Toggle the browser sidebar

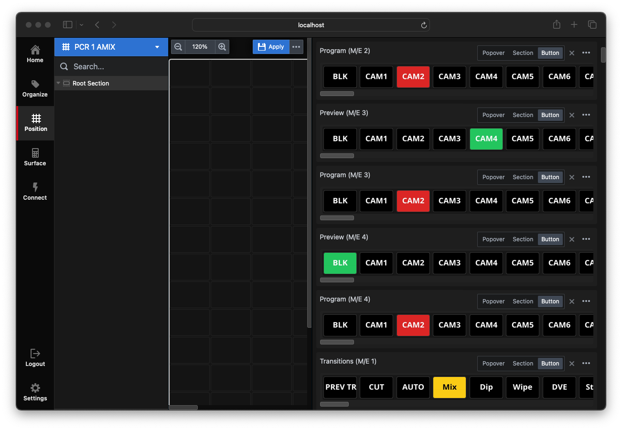coord(68,24)
